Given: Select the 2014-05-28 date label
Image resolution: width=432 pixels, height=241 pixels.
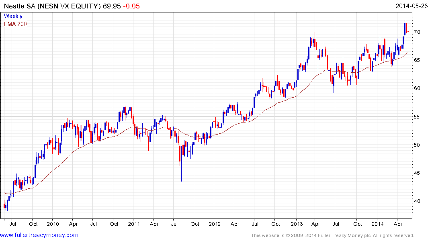Looking at the screenshot, I should point(412,6).
